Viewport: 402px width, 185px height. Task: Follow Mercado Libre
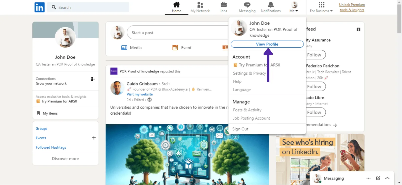pyautogui.click(x=315, y=112)
